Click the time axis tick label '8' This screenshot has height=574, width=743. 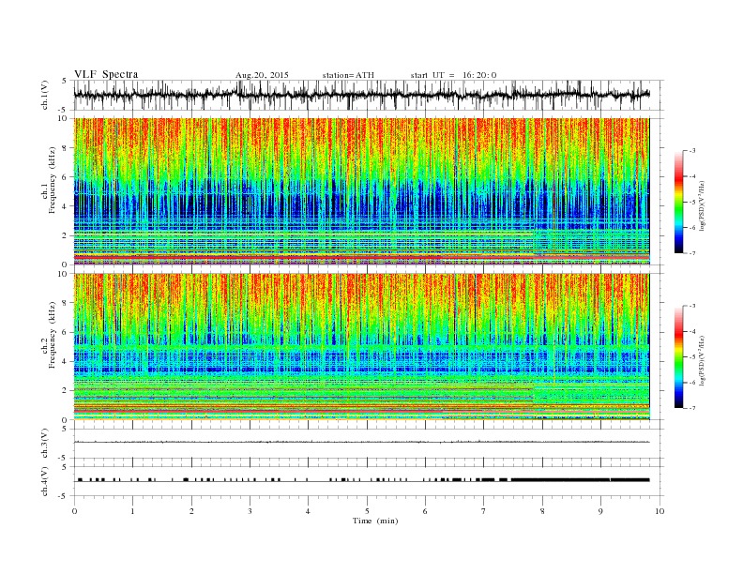(x=542, y=511)
